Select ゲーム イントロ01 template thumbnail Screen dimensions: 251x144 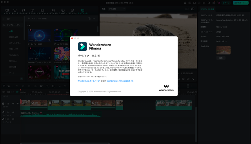coord(40,35)
